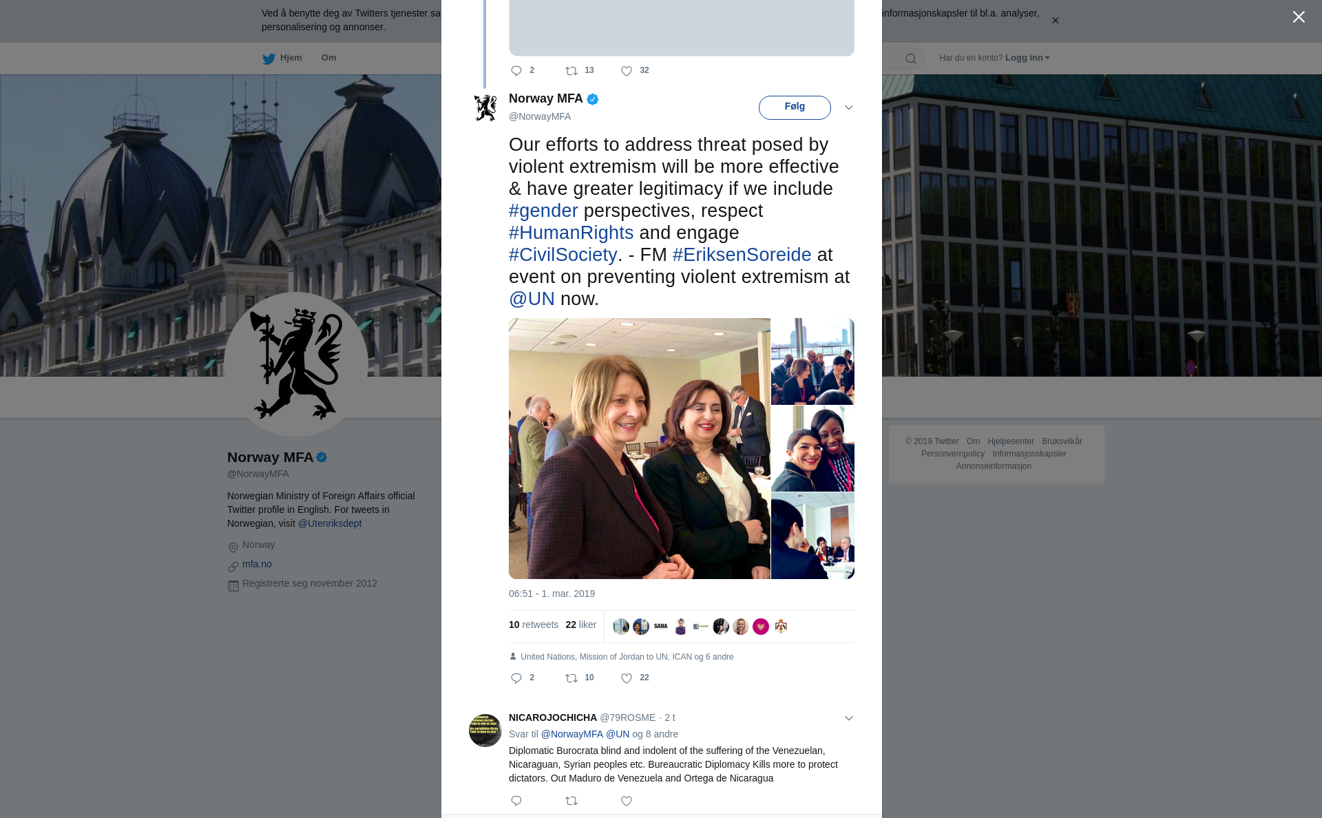Screen dimensions: 1322x818
Task: Open the Logg inn dropdown
Action: pos(1027,58)
